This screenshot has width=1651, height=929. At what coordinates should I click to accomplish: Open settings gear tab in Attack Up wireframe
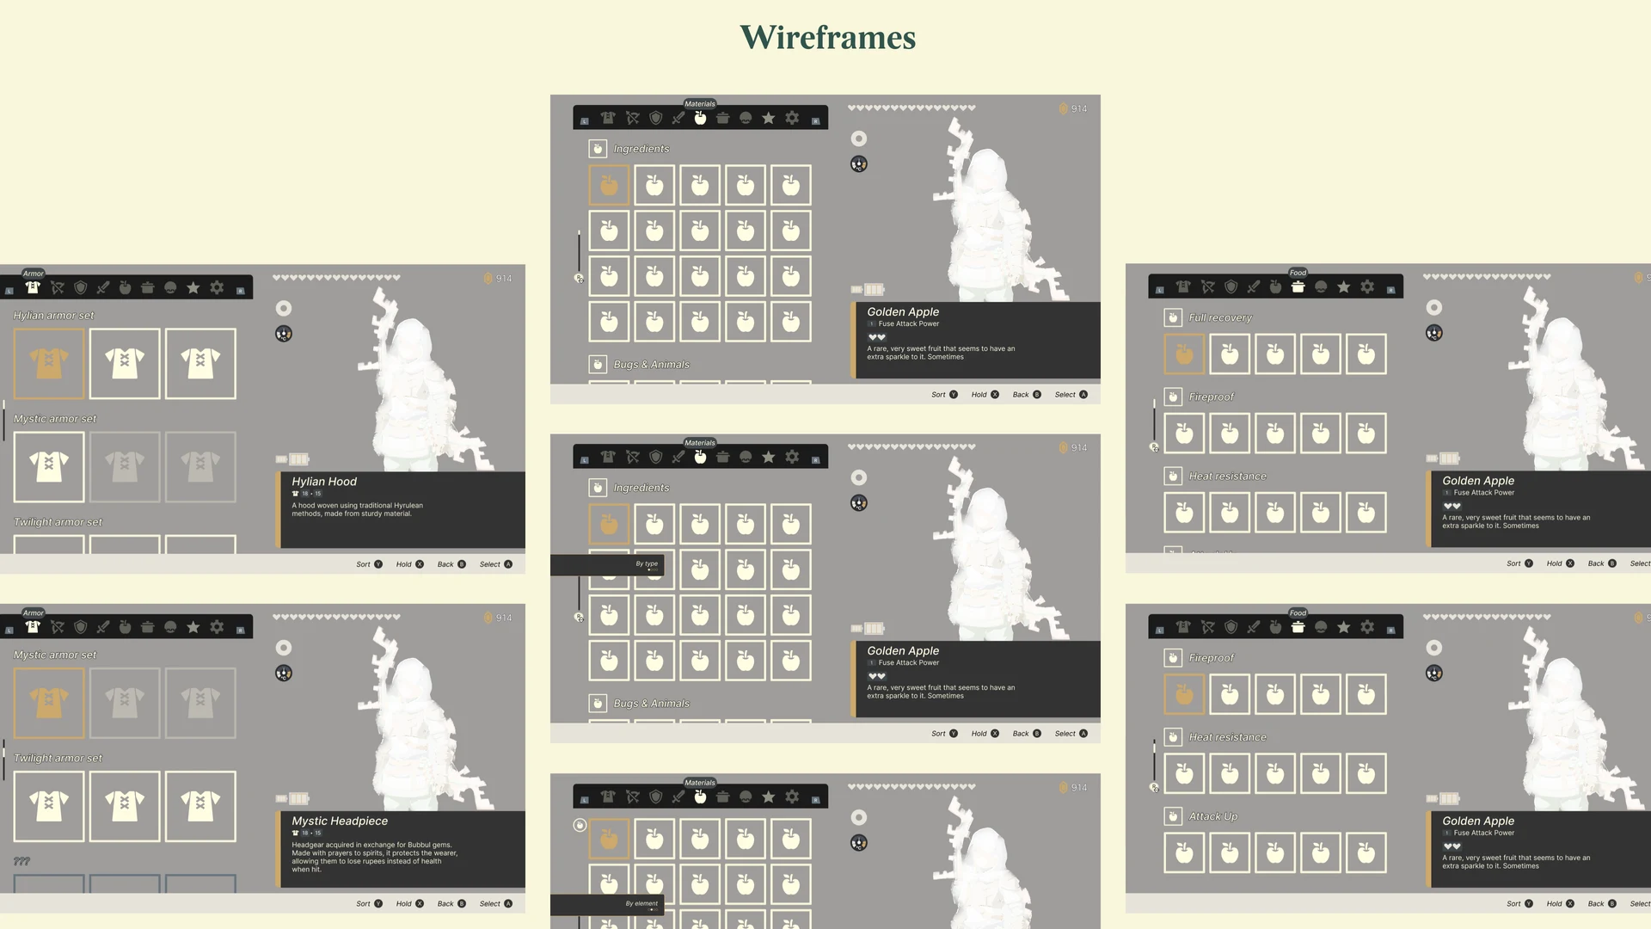[x=1367, y=628]
